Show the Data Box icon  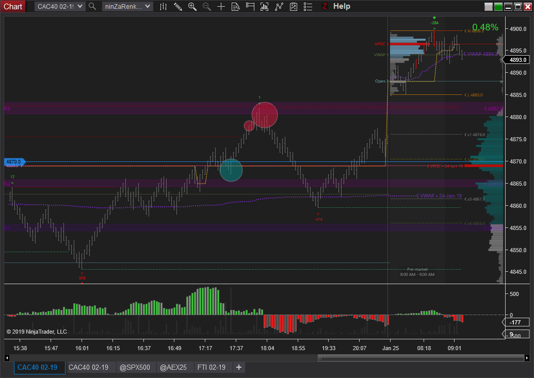point(236,7)
